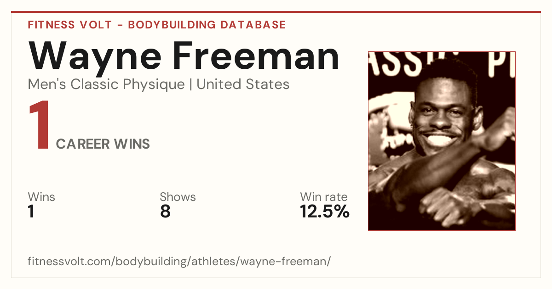
Task: Select the 12.5% win rate value
Action: (325, 211)
